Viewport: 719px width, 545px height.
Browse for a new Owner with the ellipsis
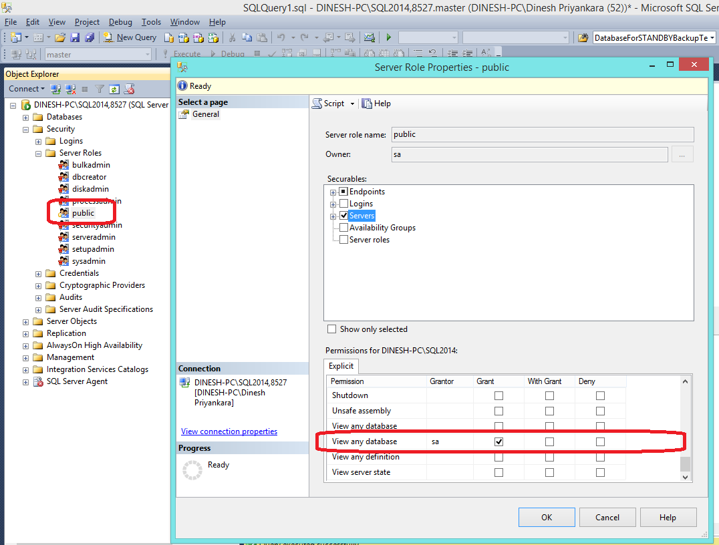tap(682, 155)
